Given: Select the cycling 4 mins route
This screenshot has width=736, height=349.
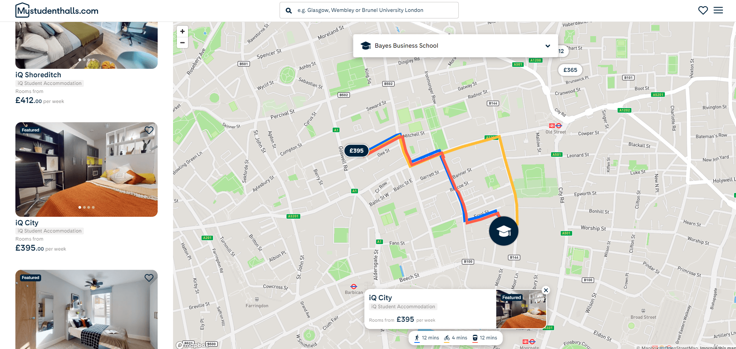Looking at the screenshot, I should click(456, 338).
